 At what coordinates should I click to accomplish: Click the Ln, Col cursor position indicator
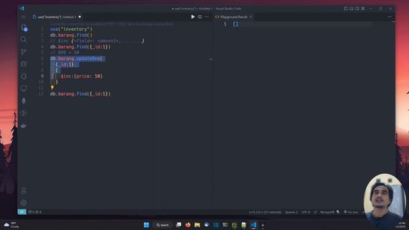(265, 212)
